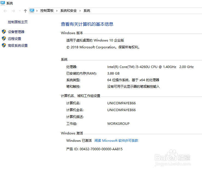
Task: Expand chevron after 控制面板 breadcrumb
Action: pyautogui.click(x=57, y=11)
